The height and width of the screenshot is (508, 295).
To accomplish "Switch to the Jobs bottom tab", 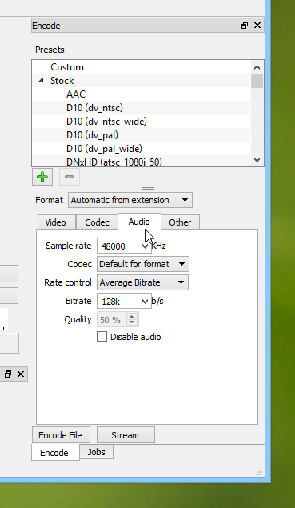I will pos(96,452).
